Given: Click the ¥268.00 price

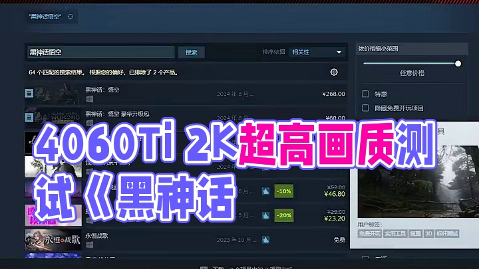Looking at the screenshot, I should click(x=333, y=94).
